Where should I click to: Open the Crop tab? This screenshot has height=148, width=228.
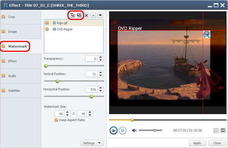click(21, 17)
